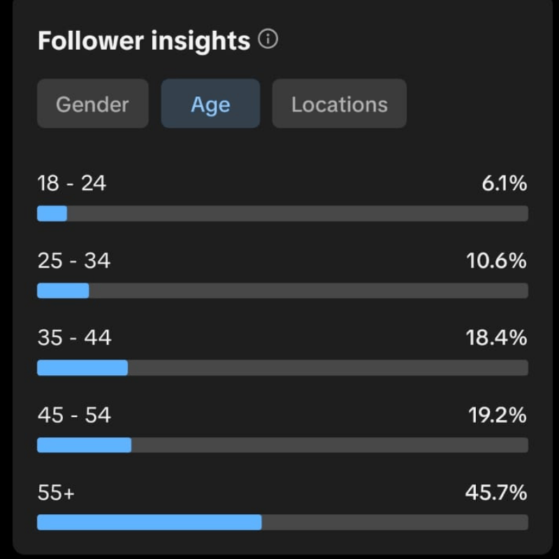The width and height of the screenshot is (559, 559).
Task: Click the 55+ progress bar
Action: 282,522
